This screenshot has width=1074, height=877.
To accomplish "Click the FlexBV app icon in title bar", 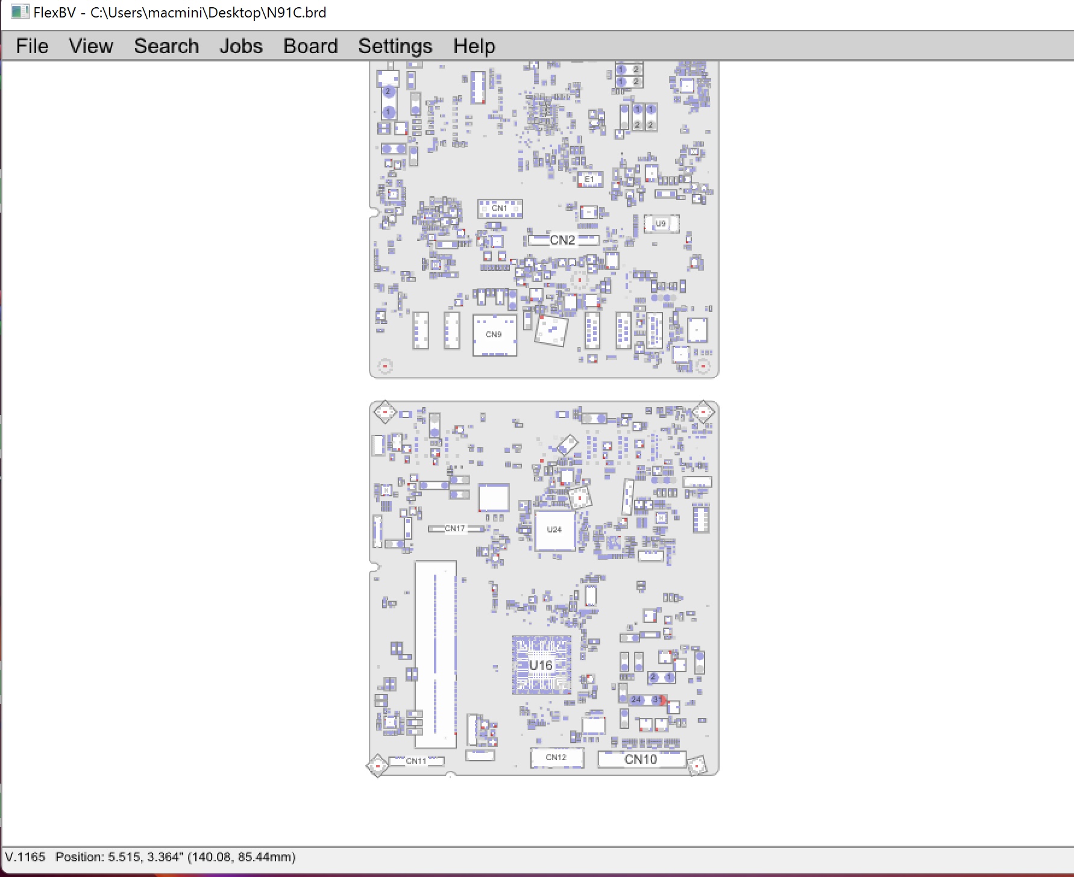I will coord(19,12).
